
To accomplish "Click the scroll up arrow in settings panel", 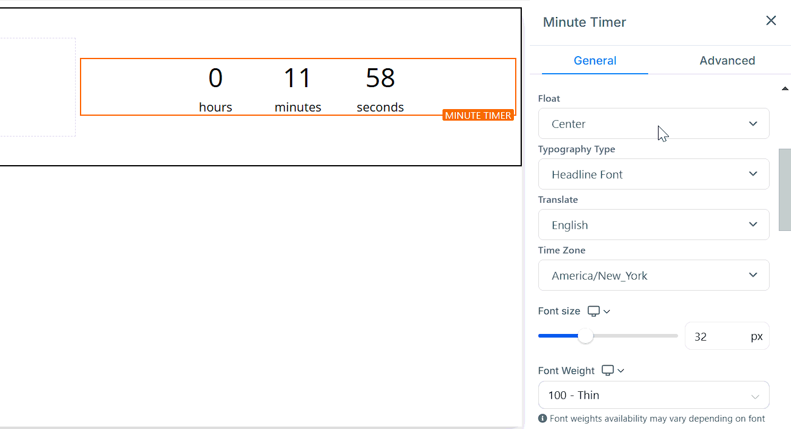I will pyautogui.click(x=785, y=89).
